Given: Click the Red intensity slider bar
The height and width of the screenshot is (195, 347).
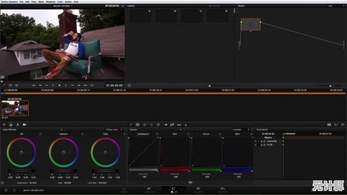Looking at the screenshot, I should [x=175, y=170].
